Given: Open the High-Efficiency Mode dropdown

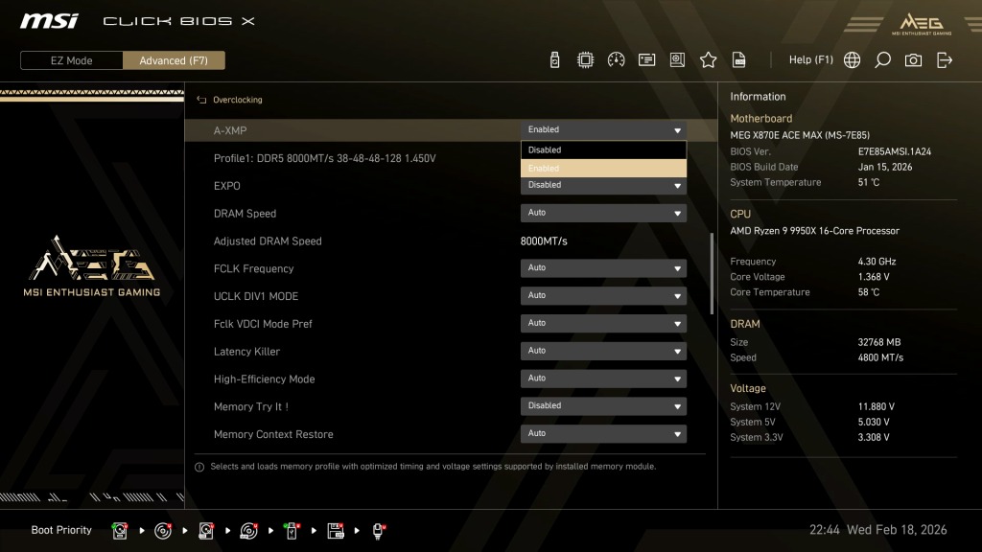Looking at the screenshot, I should click(603, 378).
